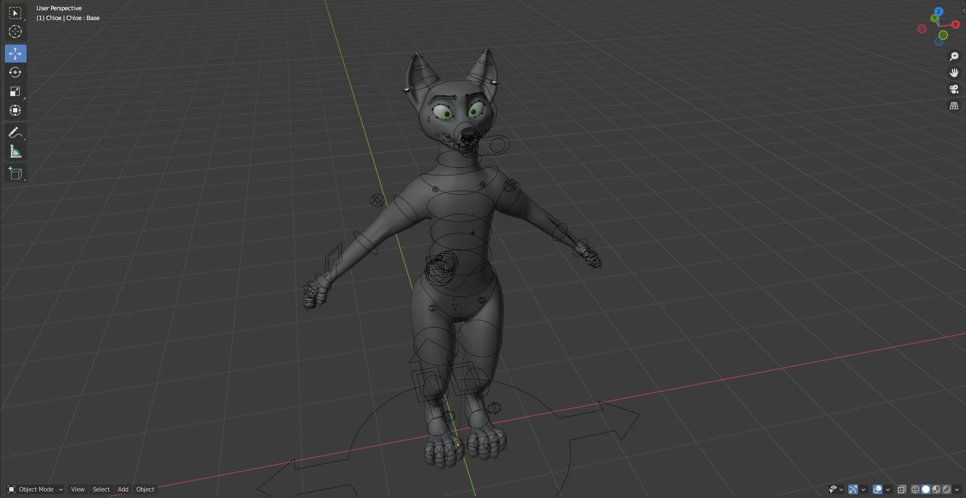Toggle the Show Gizmo button
Viewport: 966px width, 498px height.
853,489
